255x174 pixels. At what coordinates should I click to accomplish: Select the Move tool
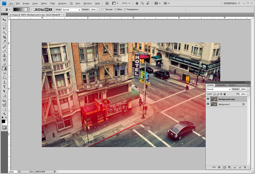click(x=4, y=20)
